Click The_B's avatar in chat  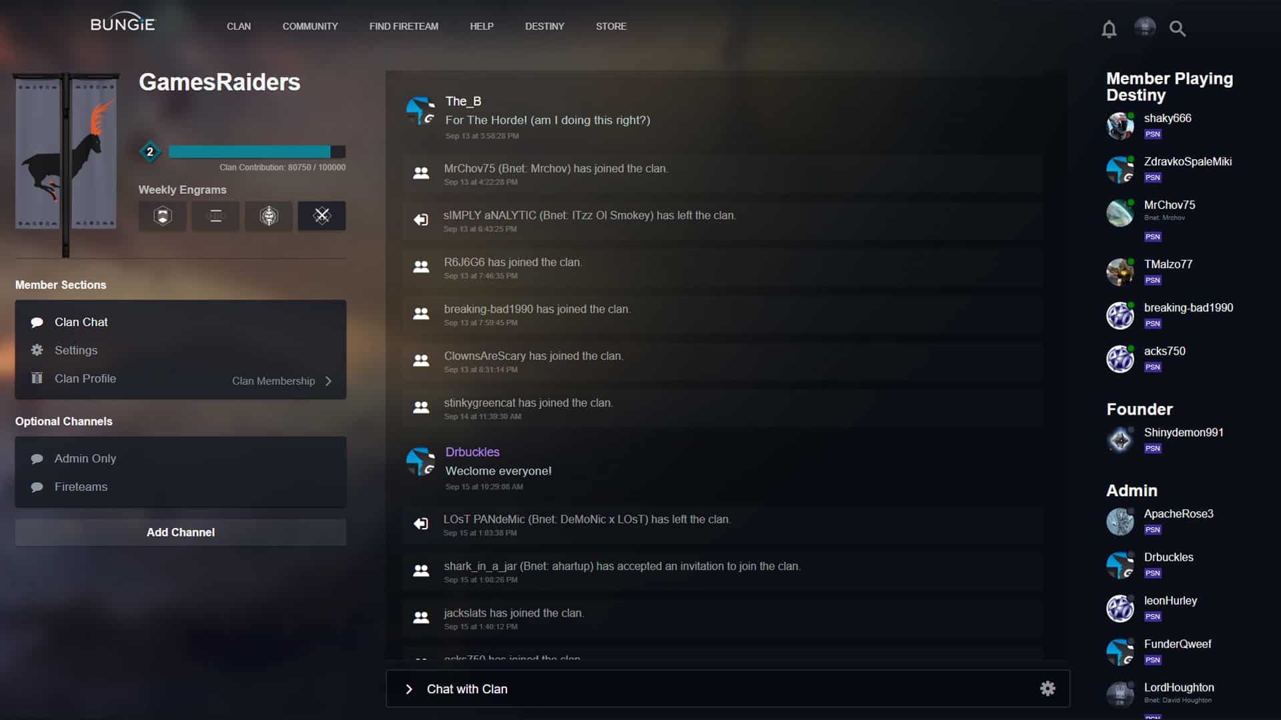tap(421, 111)
